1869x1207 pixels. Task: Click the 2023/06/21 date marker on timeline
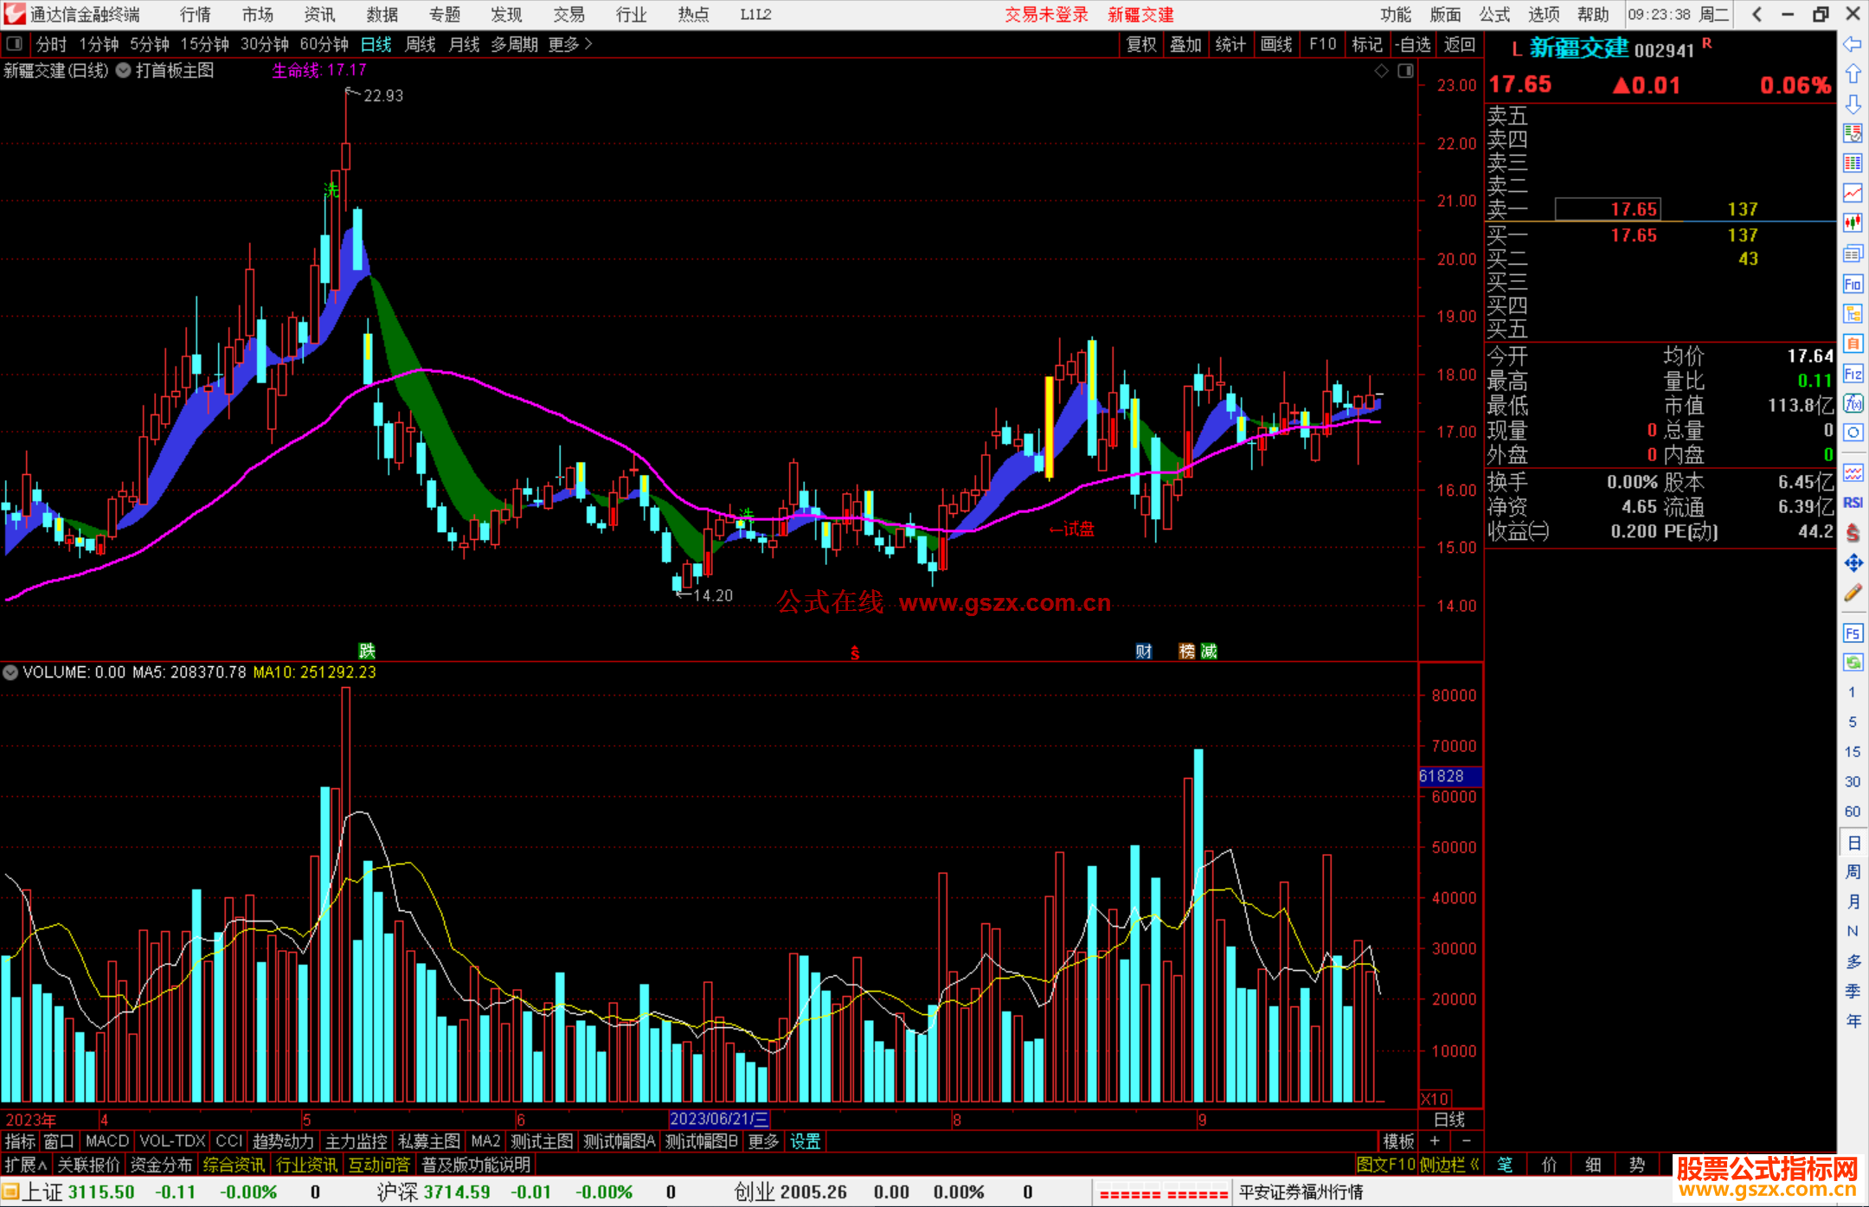(718, 1119)
